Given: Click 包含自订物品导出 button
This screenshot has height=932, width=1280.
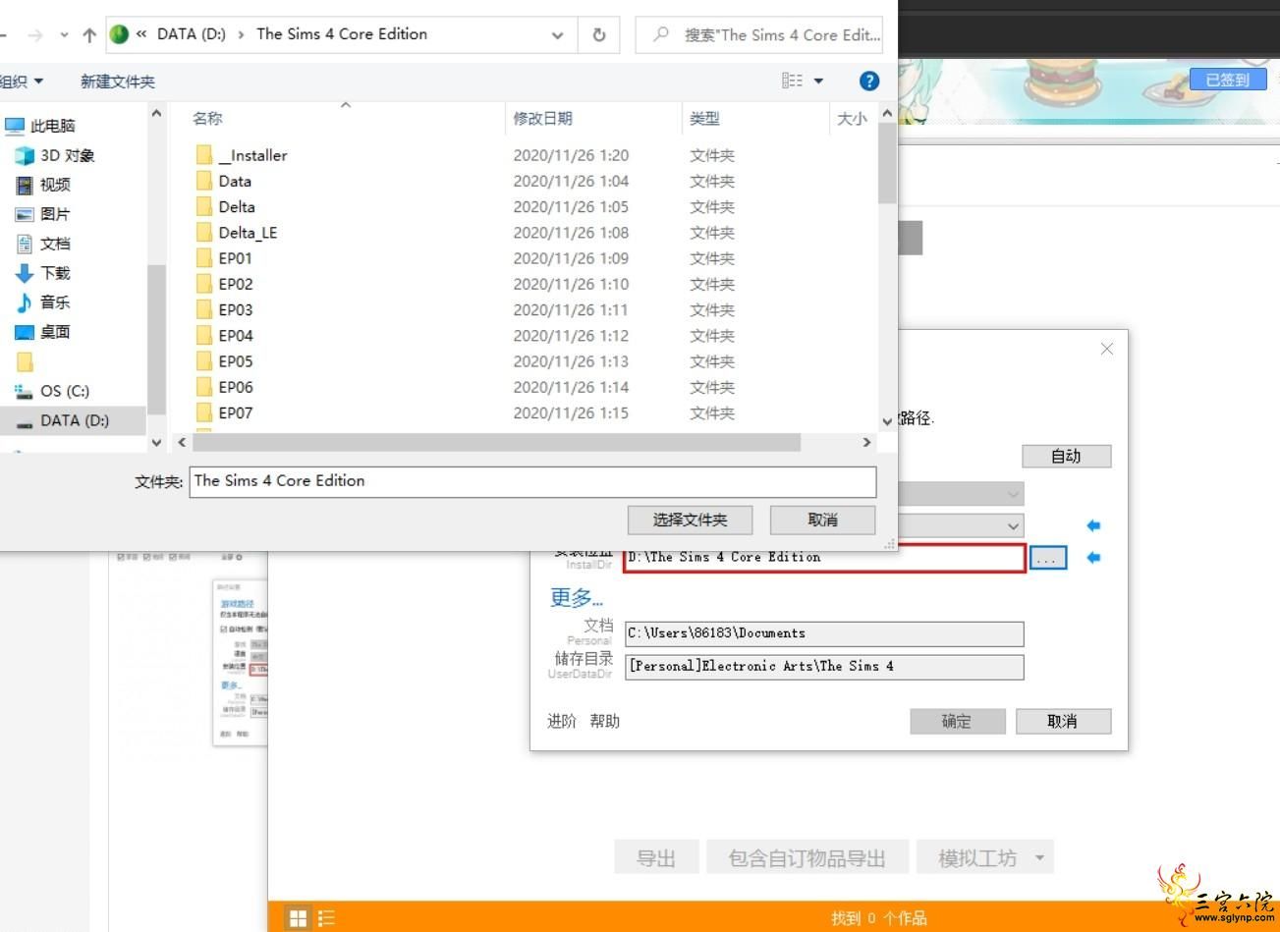Looking at the screenshot, I should point(807,858).
